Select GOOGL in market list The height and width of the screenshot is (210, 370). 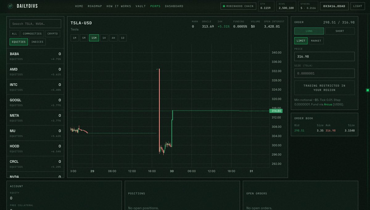pyautogui.click(x=35, y=102)
